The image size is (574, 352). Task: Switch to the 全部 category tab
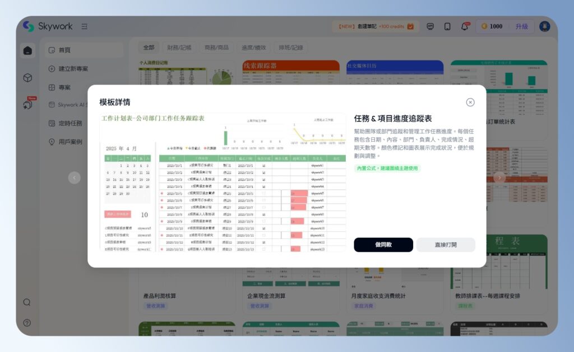click(x=148, y=48)
